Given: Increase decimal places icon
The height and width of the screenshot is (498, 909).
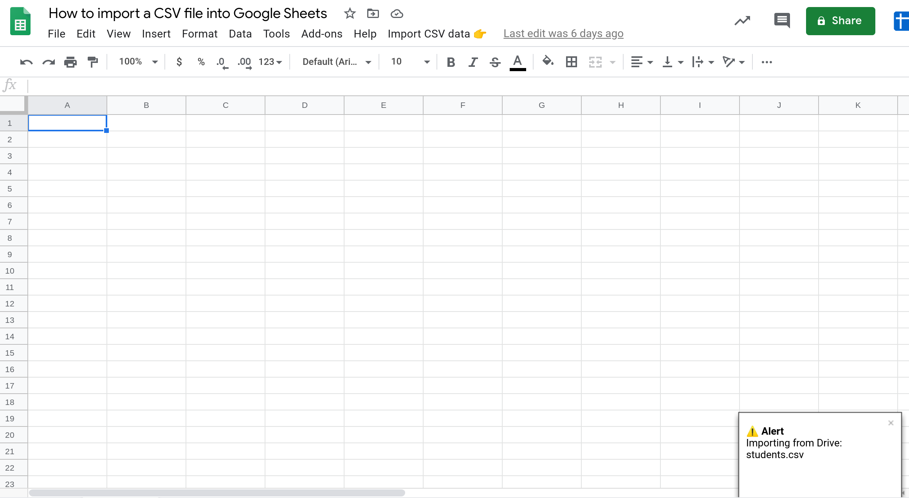Looking at the screenshot, I should [x=245, y=62].
